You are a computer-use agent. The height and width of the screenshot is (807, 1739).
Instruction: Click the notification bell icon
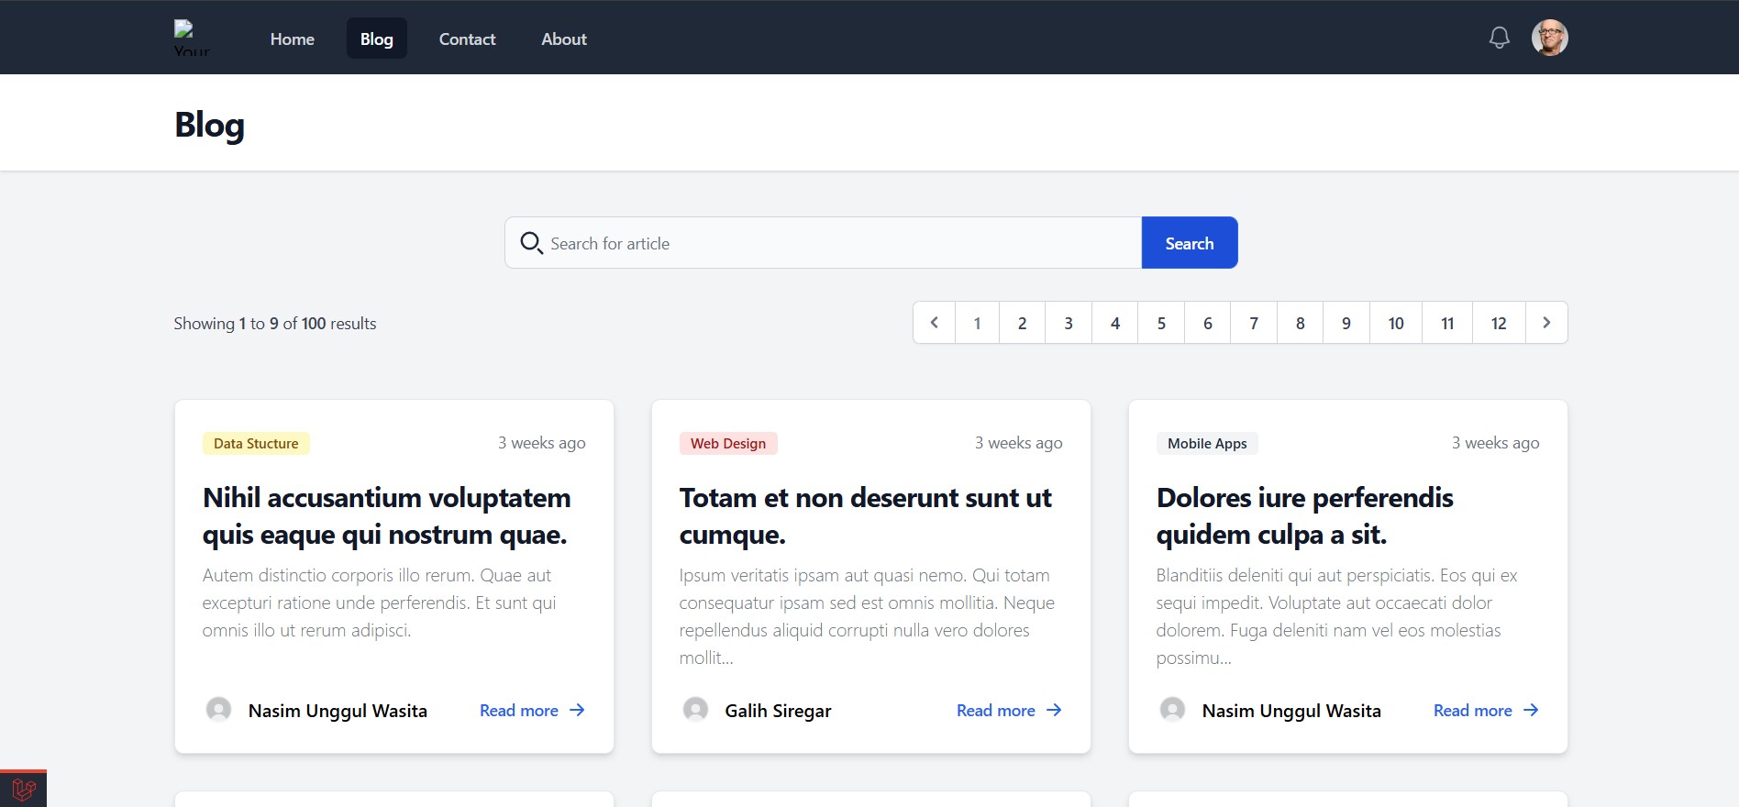(x=1499, y=38)
